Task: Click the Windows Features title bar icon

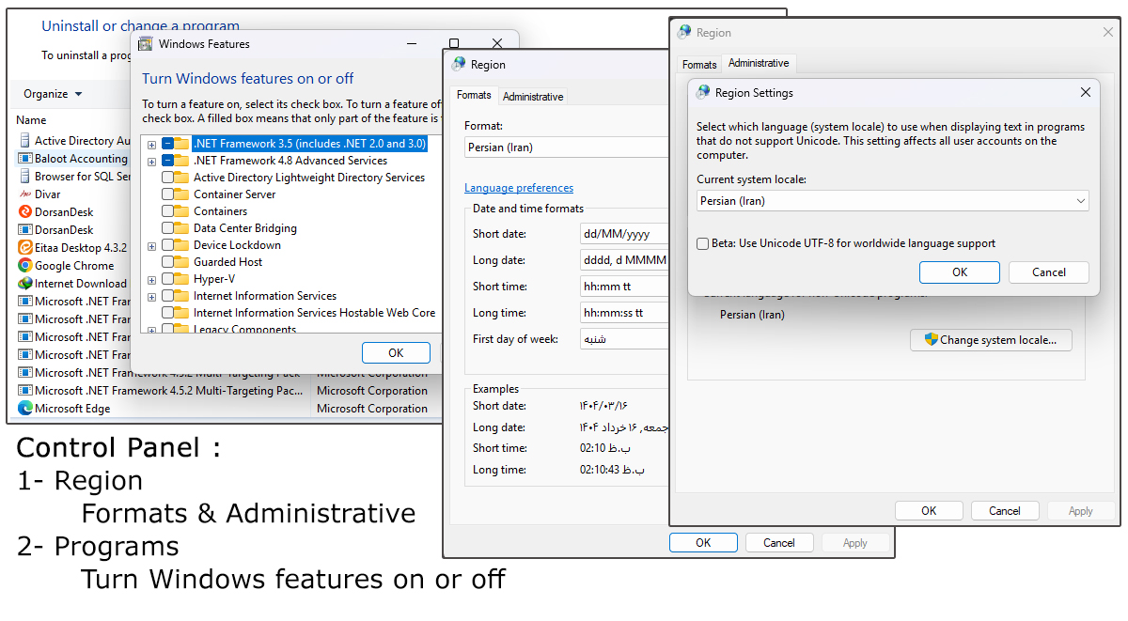Action: [146, 44]
